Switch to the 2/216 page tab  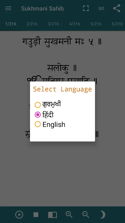pyautogui.click(x=32, y=24)
